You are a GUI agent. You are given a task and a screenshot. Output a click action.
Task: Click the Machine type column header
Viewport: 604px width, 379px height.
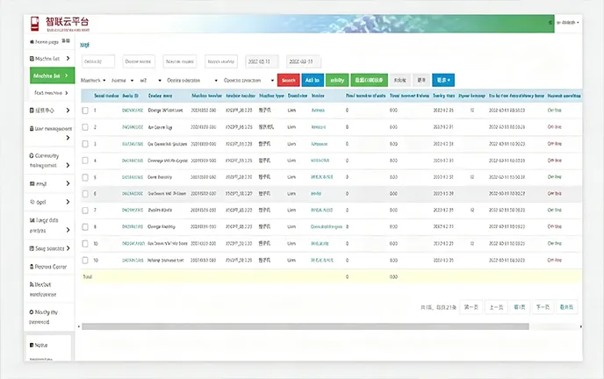[x=271, y=96]
